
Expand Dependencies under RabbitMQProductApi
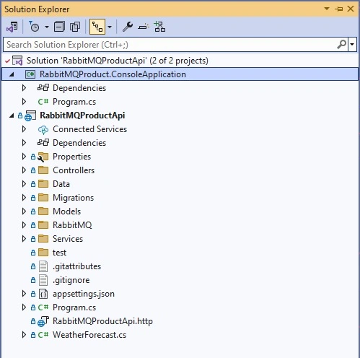pos(24,143)
